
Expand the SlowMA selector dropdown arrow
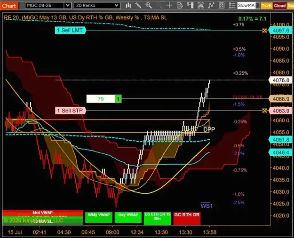(x=258, y=6)
